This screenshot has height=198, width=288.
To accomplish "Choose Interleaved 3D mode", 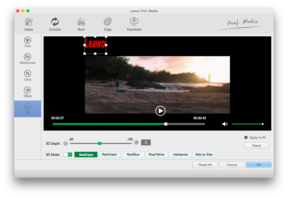I will pyautogui.click(x=180, y=155).
